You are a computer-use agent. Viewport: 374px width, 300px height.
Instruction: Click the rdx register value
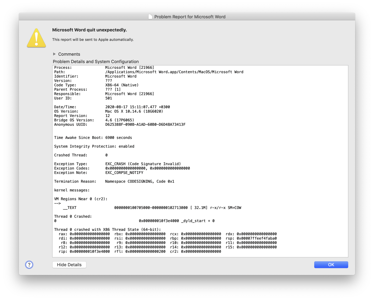257,234
